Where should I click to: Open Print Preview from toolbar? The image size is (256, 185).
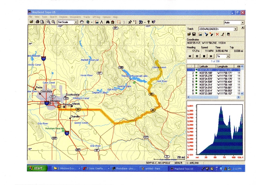click(x=42, y=22)
